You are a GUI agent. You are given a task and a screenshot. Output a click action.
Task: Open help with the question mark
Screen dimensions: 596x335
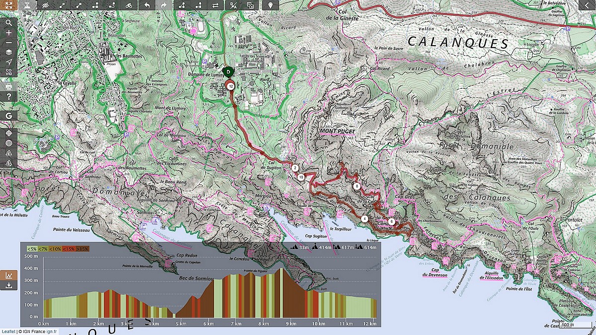[8, 96]
